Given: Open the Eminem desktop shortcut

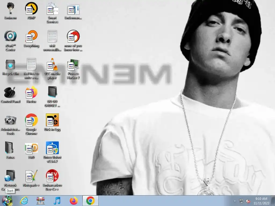Looking at the screenshot, I should point(10,11).
